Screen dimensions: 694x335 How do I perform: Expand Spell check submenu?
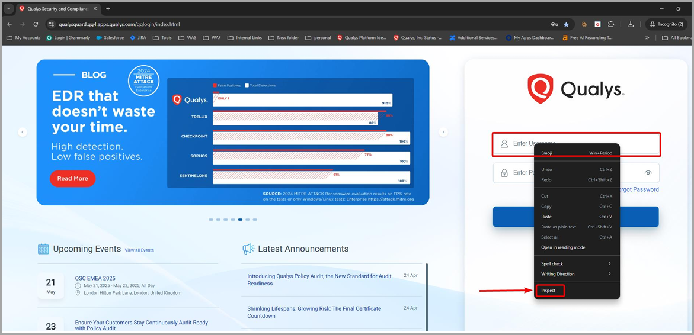[x=577, y=264]
